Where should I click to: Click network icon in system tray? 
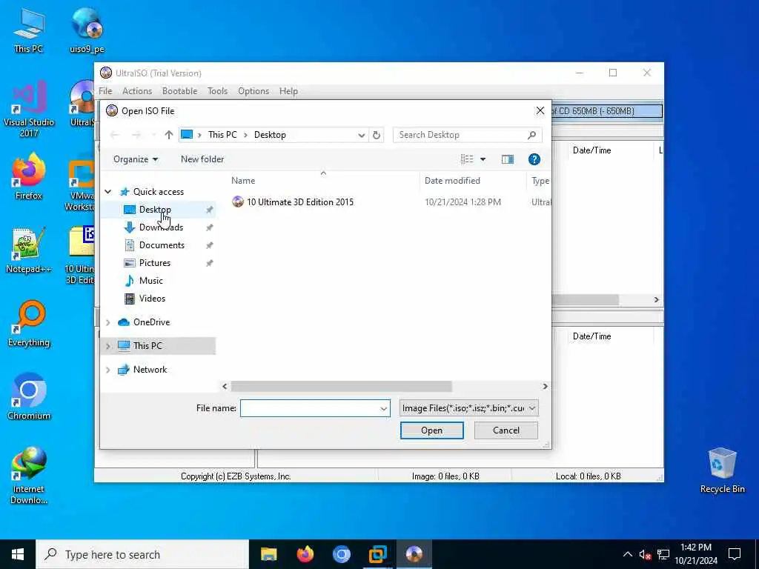[663, 554]
